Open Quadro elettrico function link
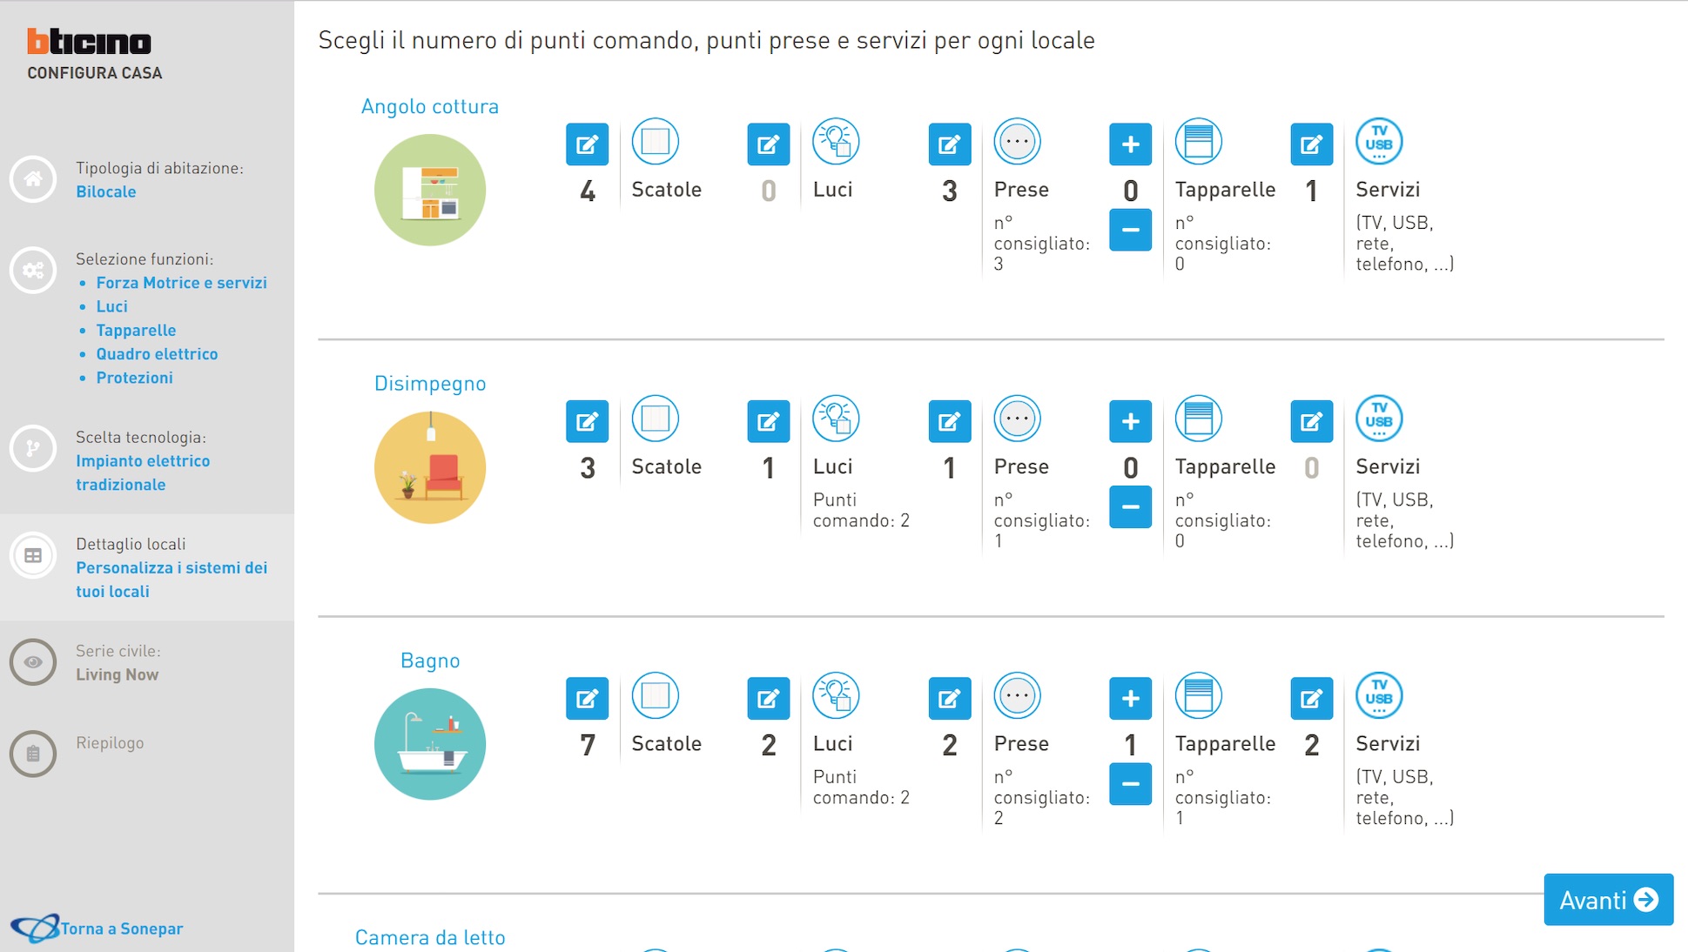This screenshot has height=952, width=1688. pyautogui.click(x=157, y=354)
